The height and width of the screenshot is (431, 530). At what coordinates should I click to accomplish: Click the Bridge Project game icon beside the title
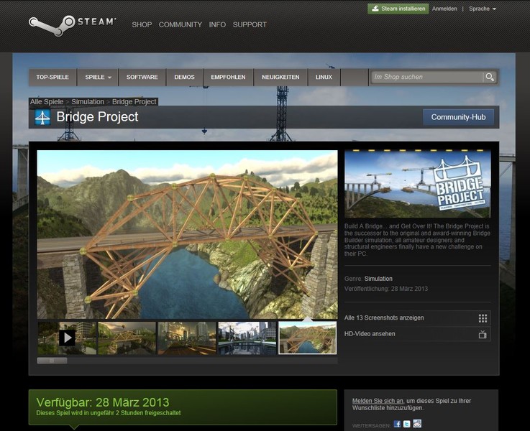click(42, 117)
